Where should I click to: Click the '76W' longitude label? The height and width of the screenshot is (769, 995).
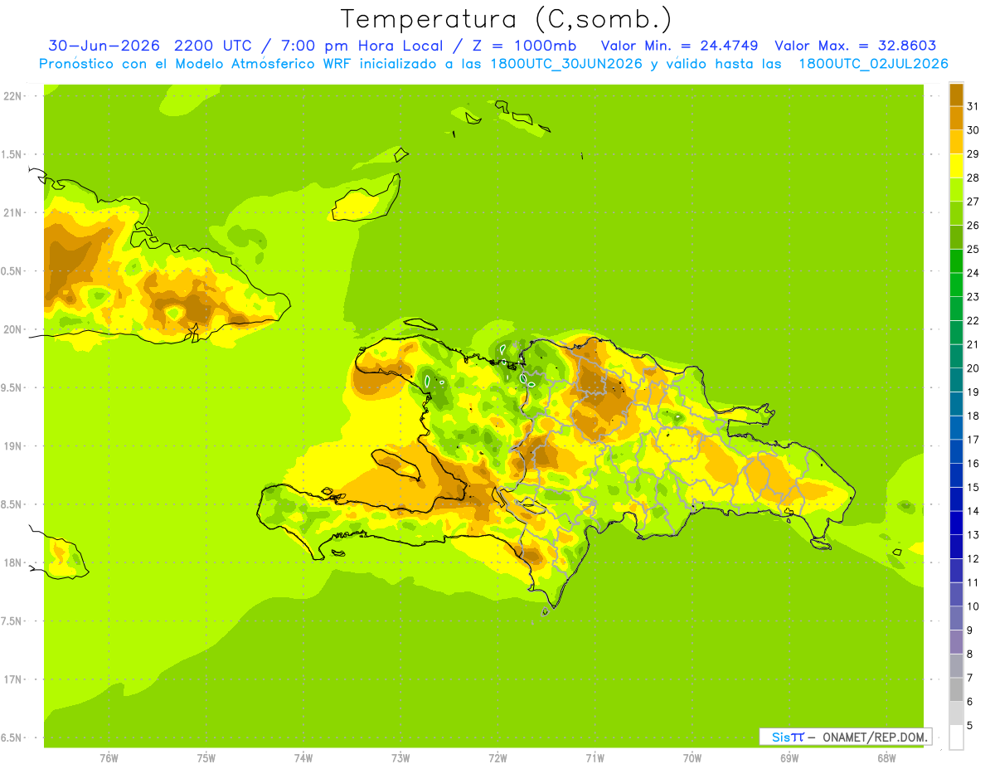coord(109,758)
